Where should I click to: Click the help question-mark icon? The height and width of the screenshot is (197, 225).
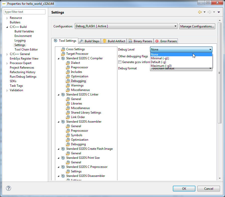pos(9,188)
